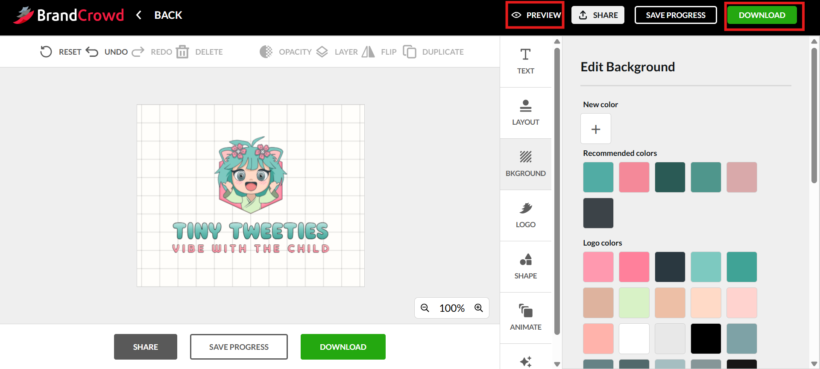Click the Edit Background heading
Viewport: 820px width, 369px height.
pyautogui.click(x=628, y=67)
